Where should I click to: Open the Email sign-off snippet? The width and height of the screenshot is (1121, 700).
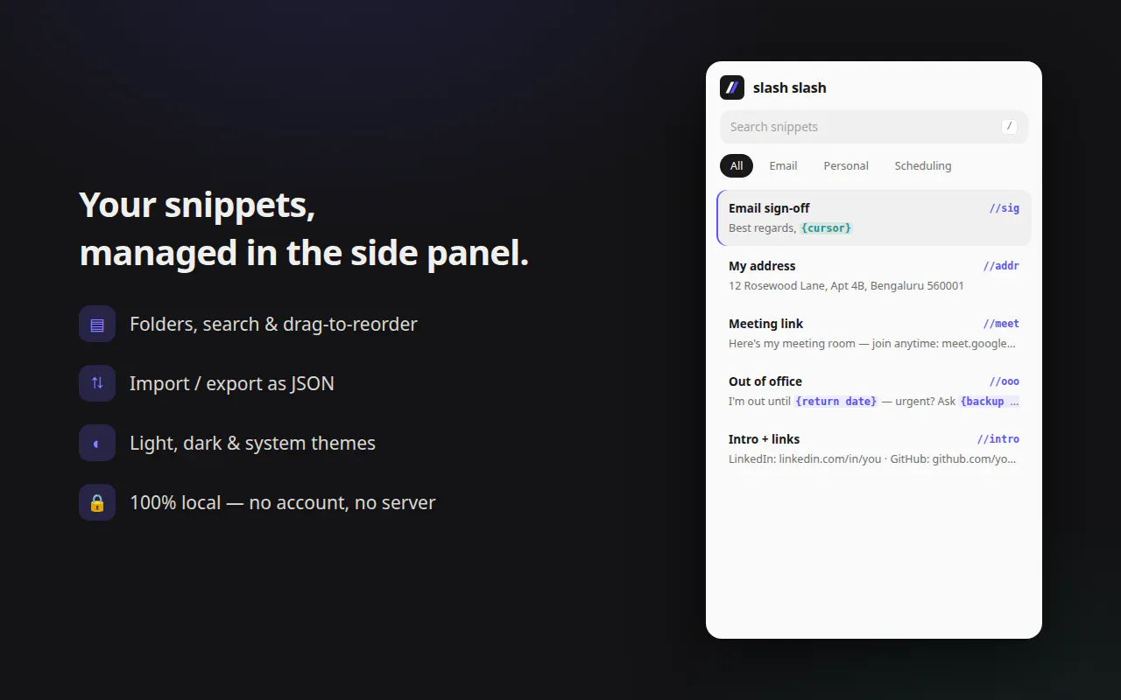tap(874, 218)
